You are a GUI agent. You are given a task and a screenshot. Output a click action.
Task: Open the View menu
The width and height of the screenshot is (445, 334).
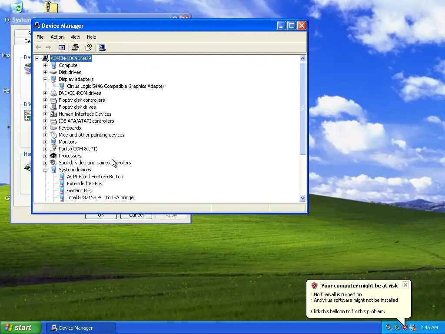click(75, 37)
